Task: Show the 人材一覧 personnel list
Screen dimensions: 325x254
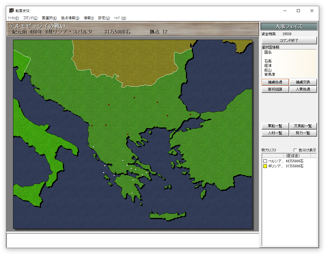Action: coord(275,133)
